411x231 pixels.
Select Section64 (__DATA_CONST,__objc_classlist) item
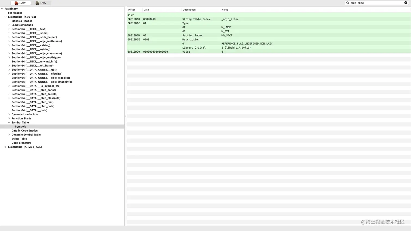coord(41,78)
